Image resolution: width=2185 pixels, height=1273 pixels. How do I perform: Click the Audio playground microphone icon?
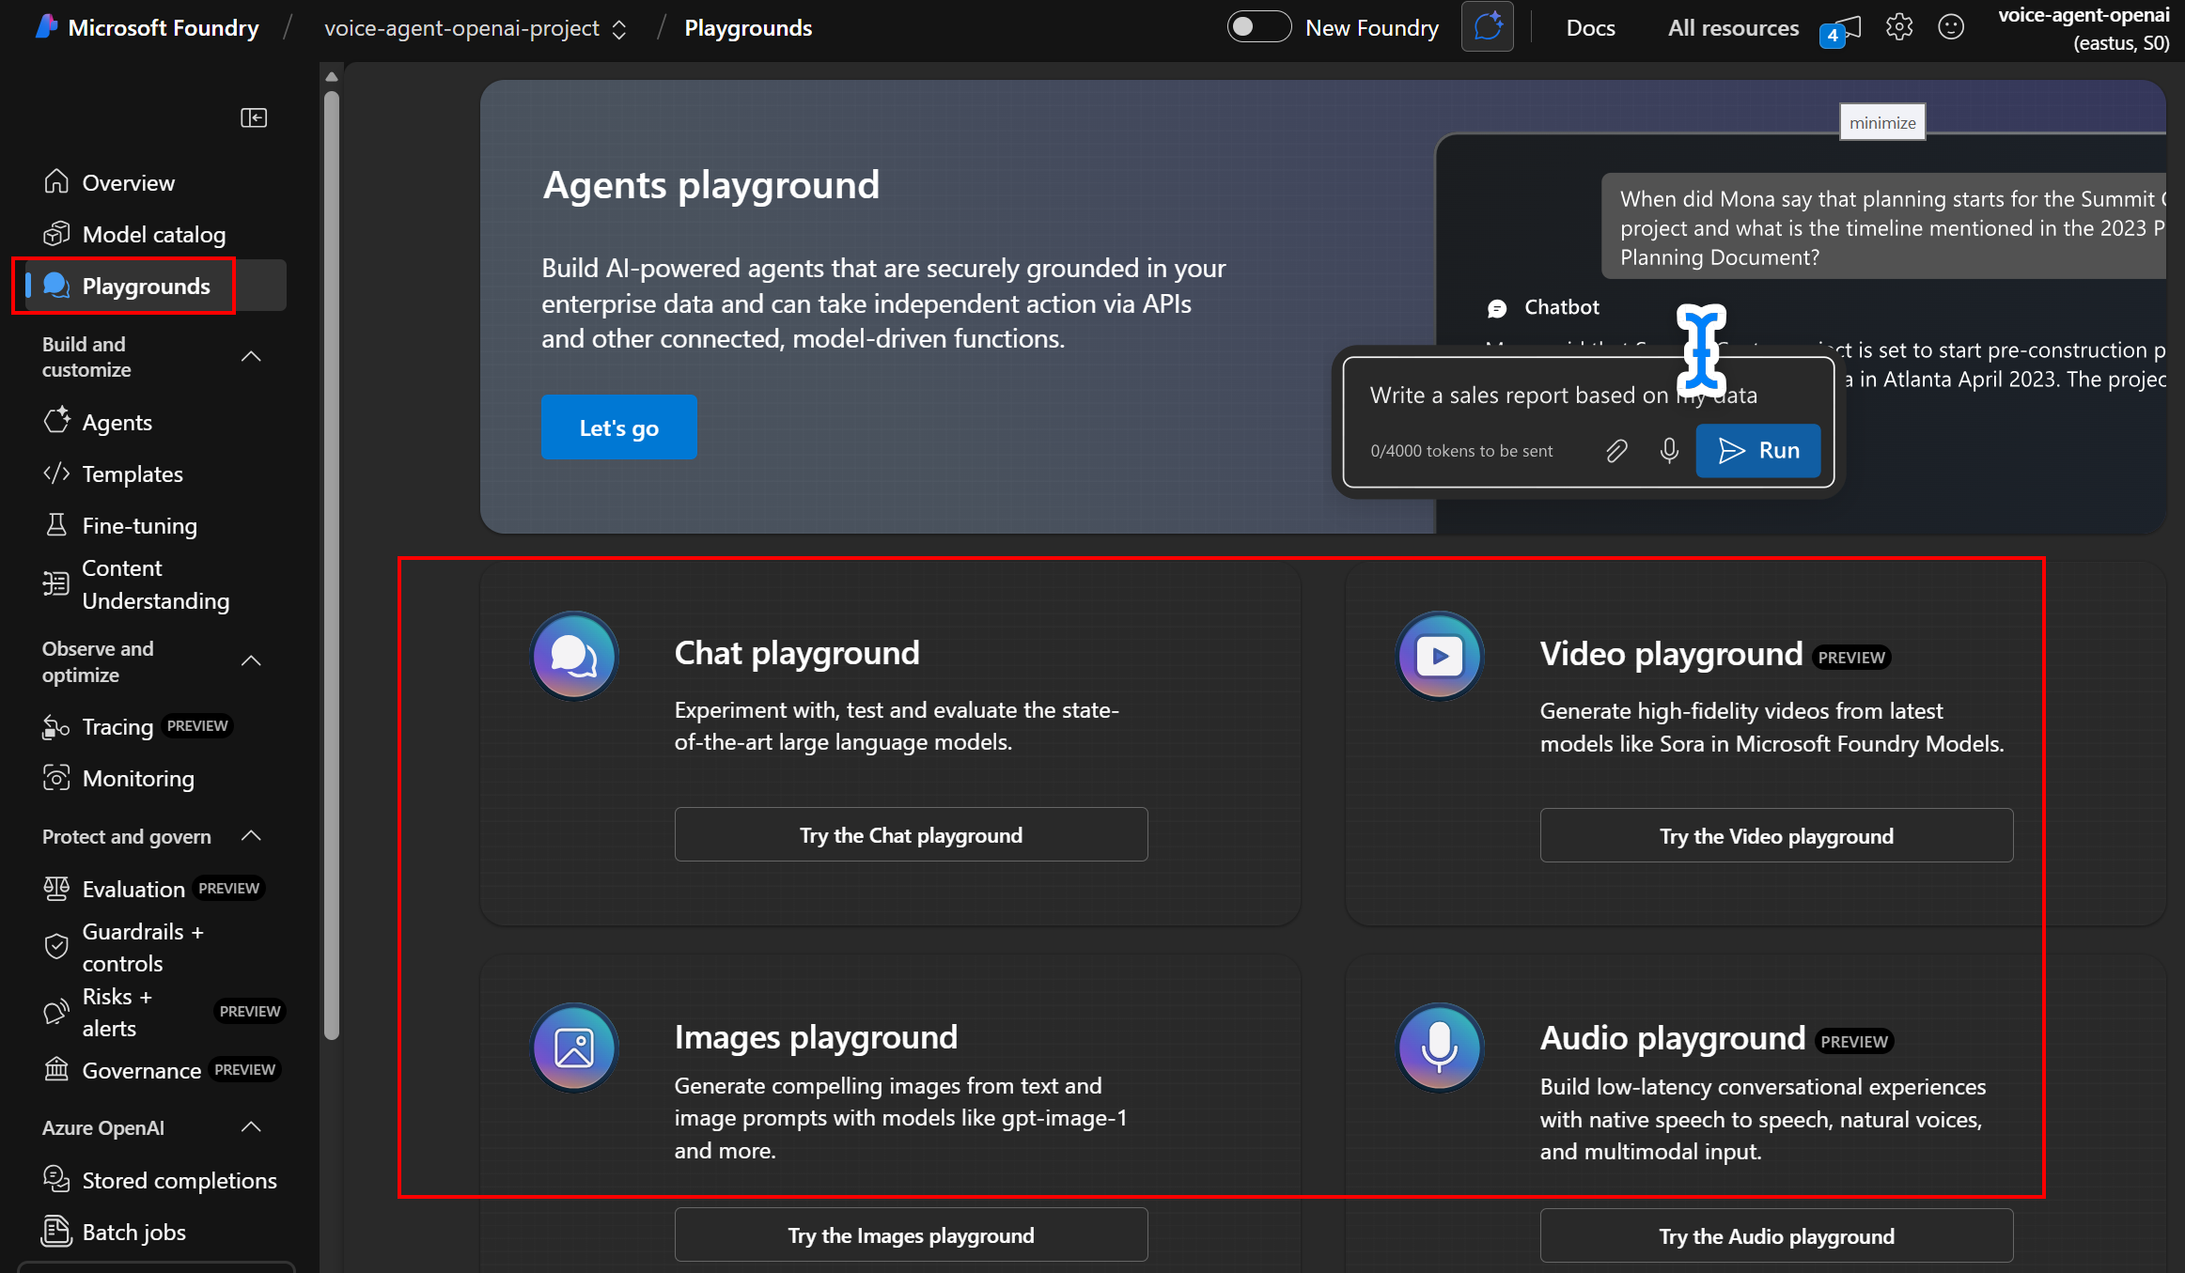coord(1439,1048)
